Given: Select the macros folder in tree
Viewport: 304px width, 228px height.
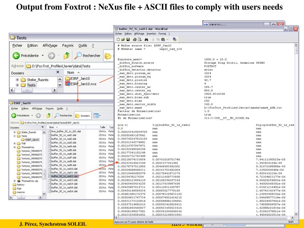Looking at the screenshot, I should coord(19,192).
